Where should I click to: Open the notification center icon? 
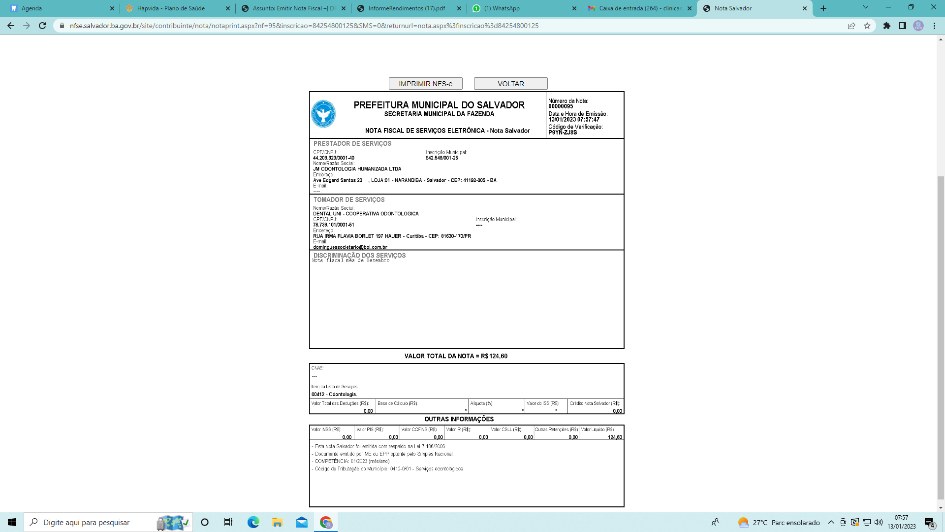coord(929,523)
